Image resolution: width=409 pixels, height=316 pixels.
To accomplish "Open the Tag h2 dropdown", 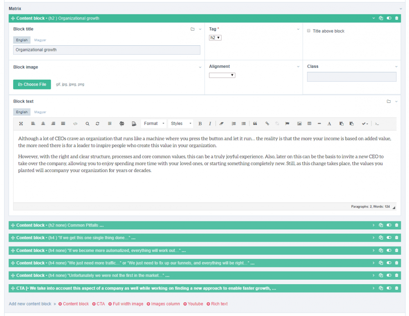I will point(215,38).
